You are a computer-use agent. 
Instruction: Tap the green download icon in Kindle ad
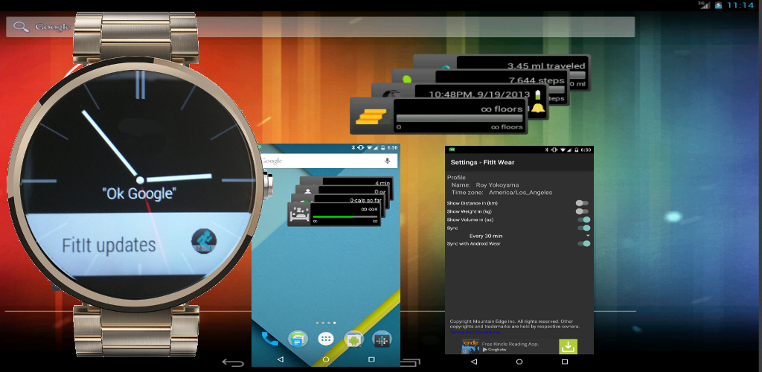click(x=568, y=347)
